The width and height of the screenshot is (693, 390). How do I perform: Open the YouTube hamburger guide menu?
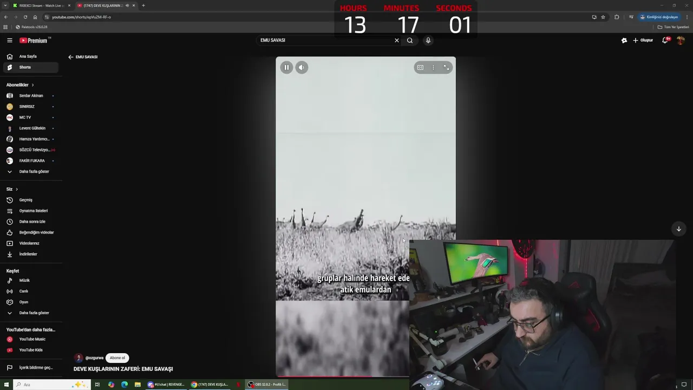point(9,40)
